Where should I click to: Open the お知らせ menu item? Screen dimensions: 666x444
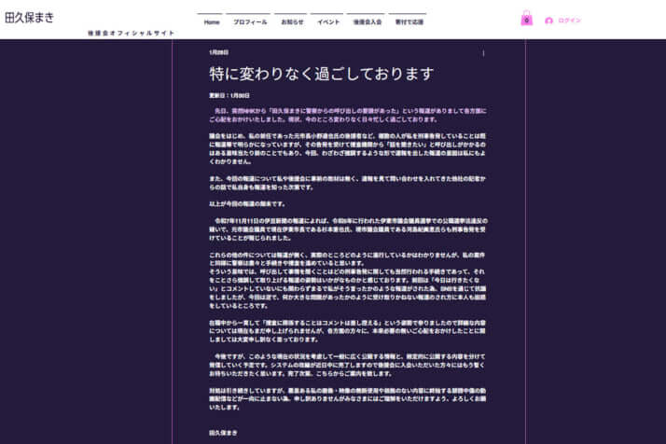[292, 22]
